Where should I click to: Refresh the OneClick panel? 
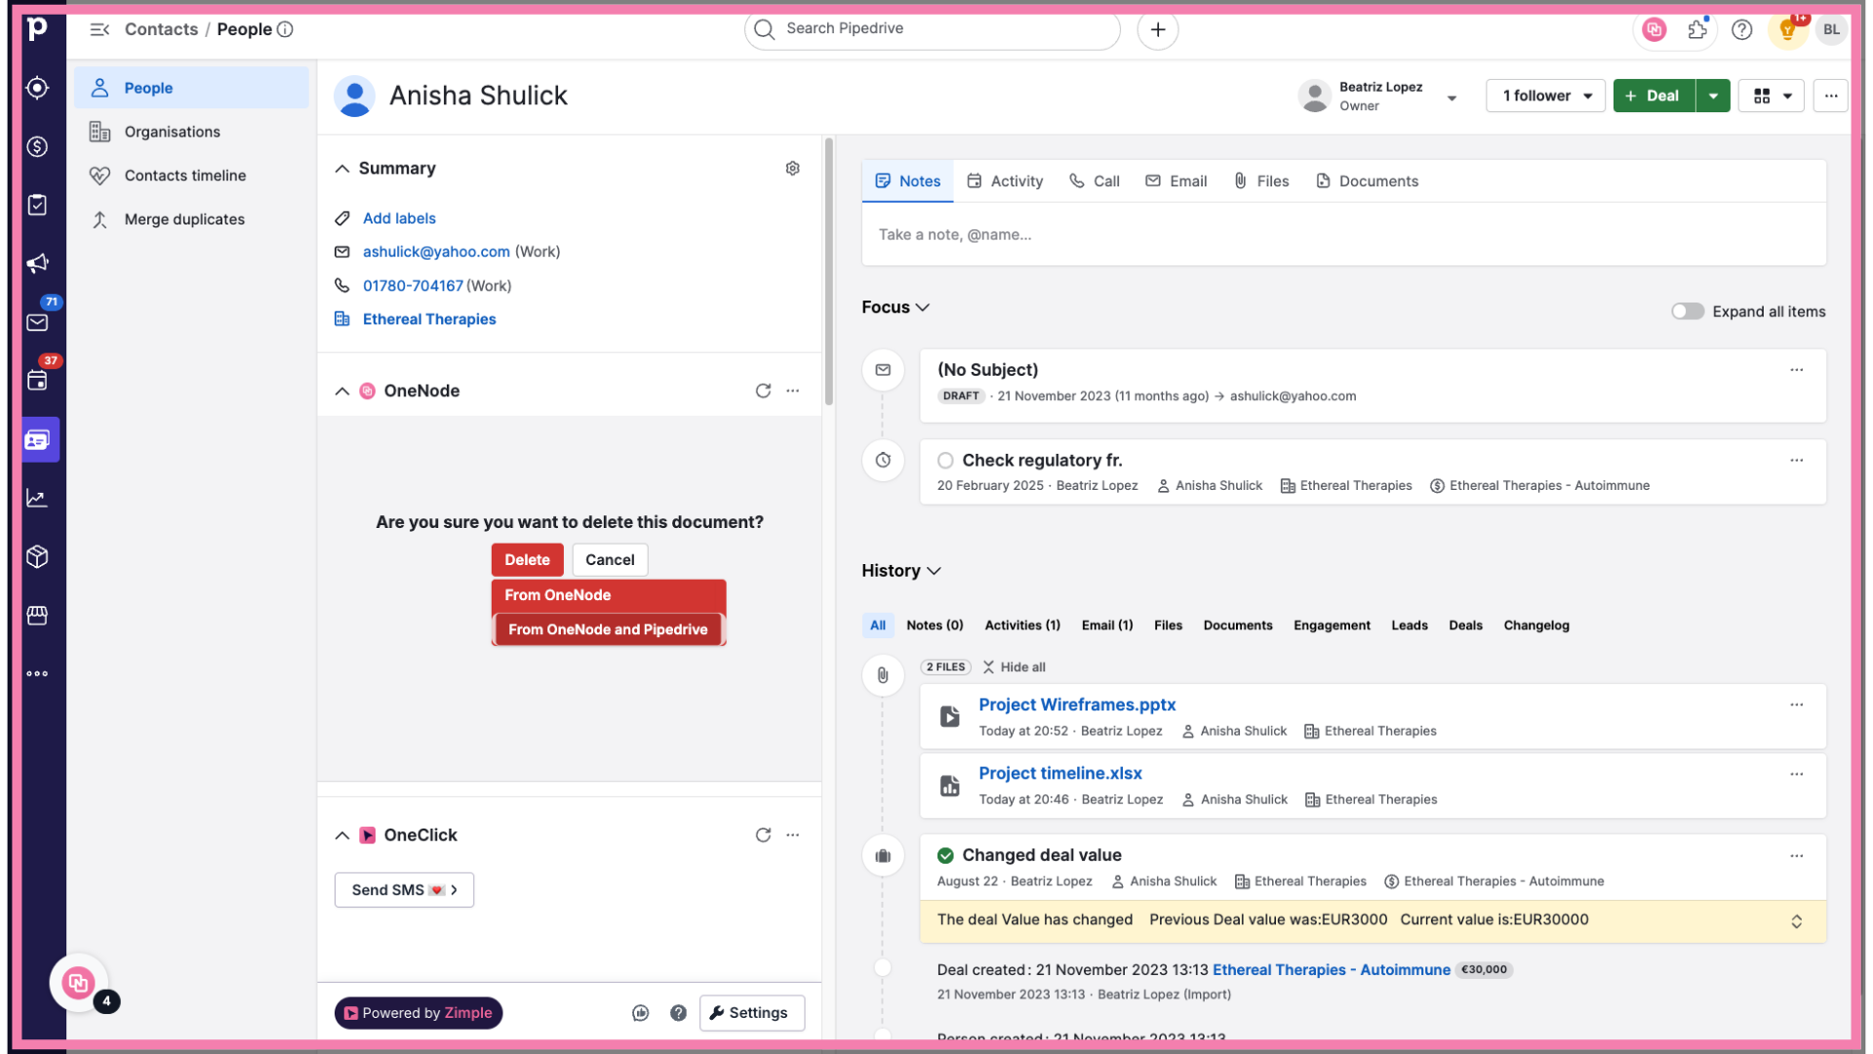tap(763, 835)
